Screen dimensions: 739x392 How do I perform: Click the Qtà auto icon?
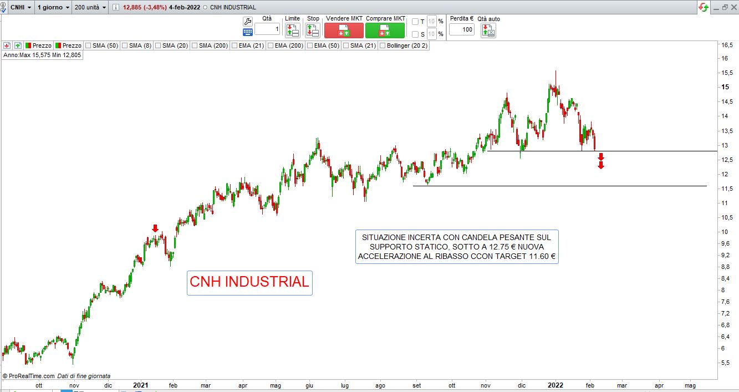point(488,30)
